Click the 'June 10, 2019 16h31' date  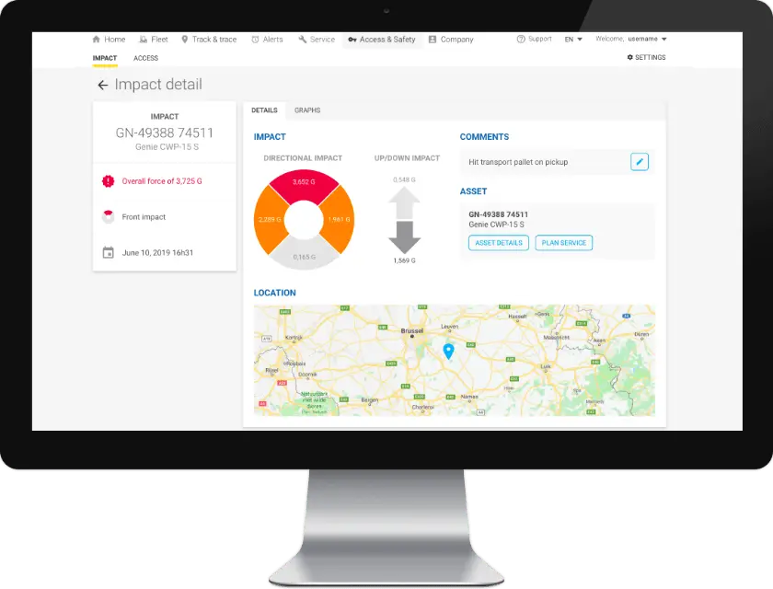click(x=157, y=253)
